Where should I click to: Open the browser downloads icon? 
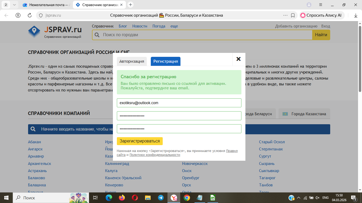pyautogui.click(x=356, y=15)
